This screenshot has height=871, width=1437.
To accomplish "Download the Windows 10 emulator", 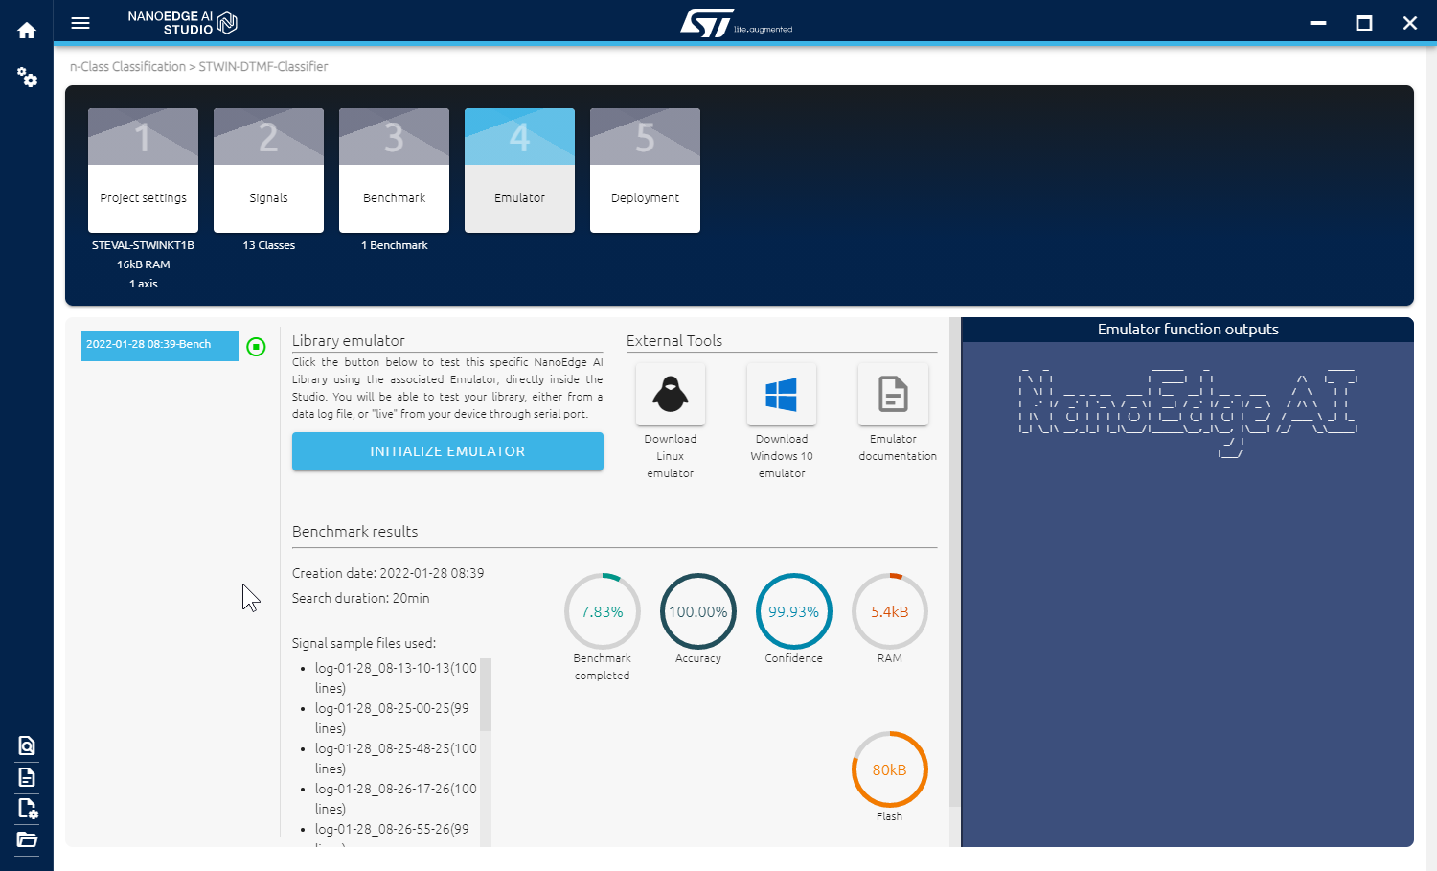I will 782,394.
